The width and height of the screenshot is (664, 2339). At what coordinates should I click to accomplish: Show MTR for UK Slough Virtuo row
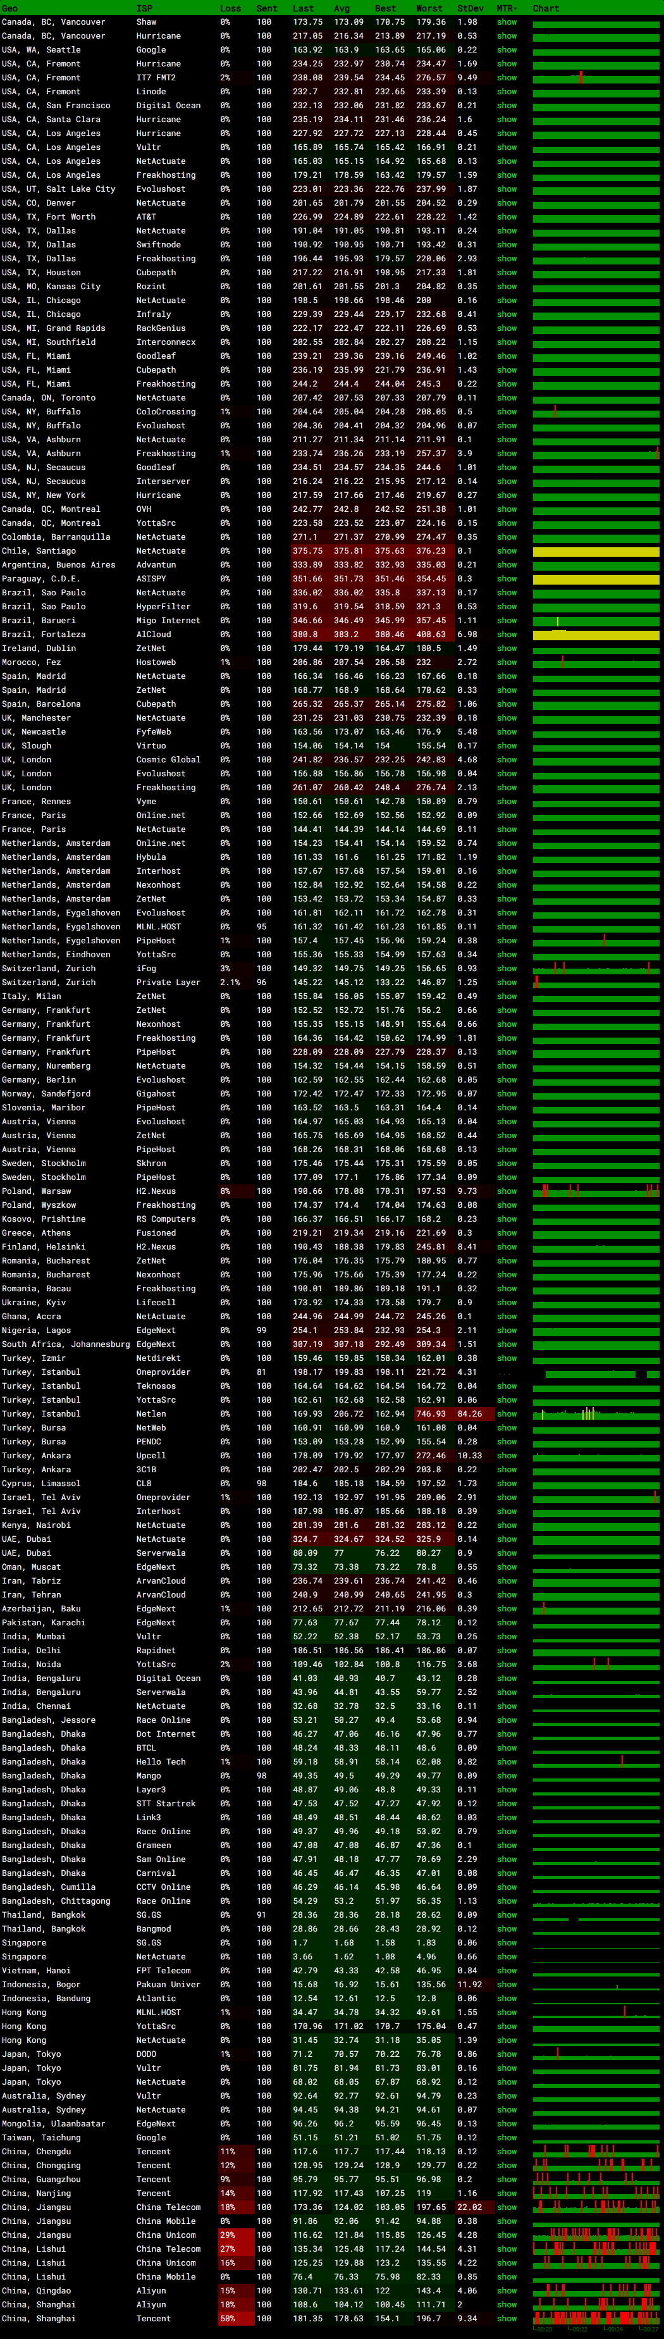coord(507,745)
